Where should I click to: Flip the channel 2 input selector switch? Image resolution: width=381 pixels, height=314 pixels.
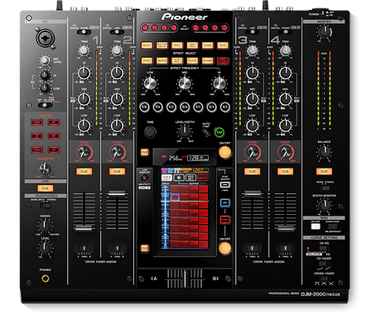(117, 32)
